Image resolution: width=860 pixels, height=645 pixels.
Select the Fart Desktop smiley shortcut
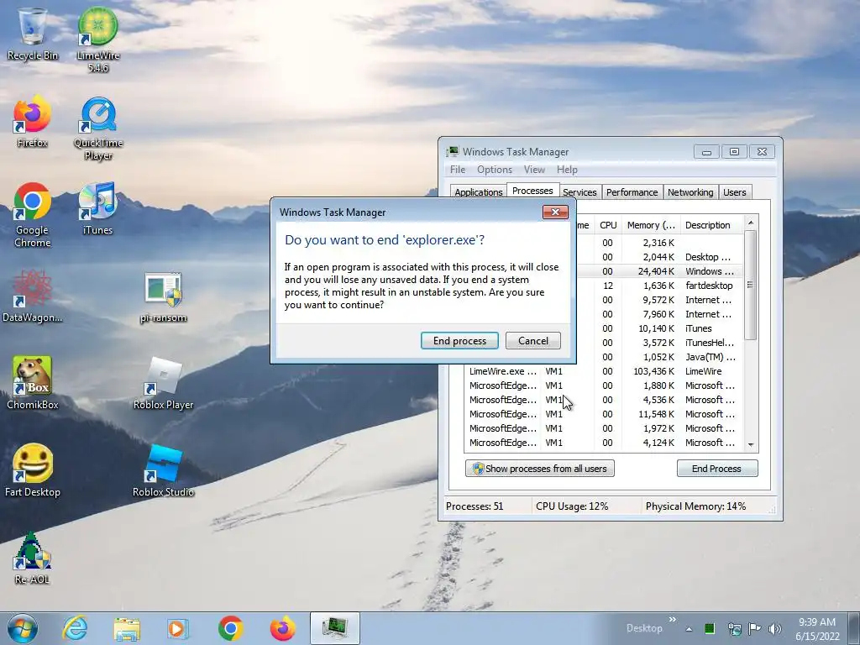(x=33, y=470)
